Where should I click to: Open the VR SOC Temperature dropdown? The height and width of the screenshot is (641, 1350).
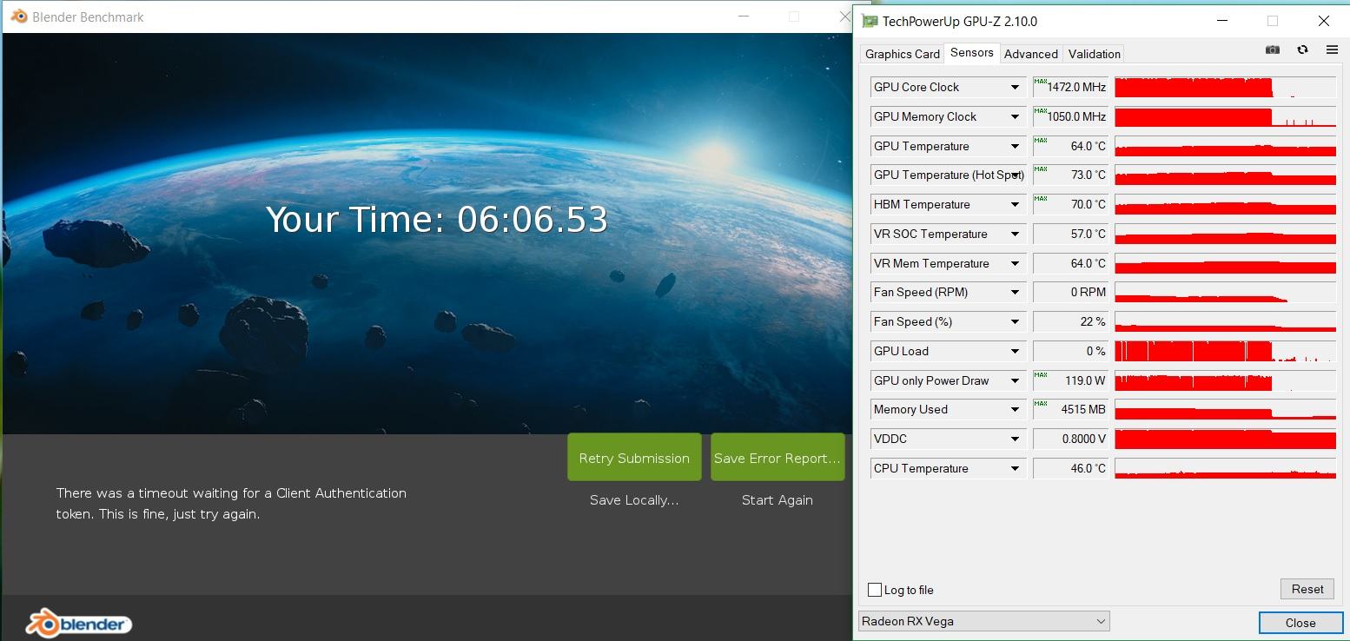pyautogui.click(x=1015, y=234)
